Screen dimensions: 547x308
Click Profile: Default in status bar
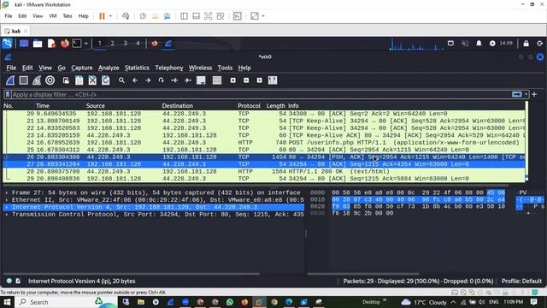coord(521,281)
